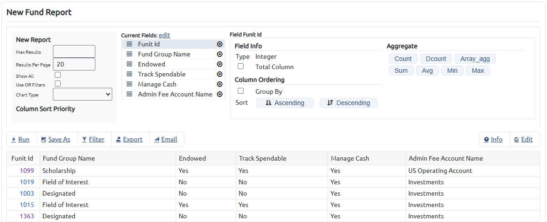Sort the field Descending

click(x=349, y=103)
